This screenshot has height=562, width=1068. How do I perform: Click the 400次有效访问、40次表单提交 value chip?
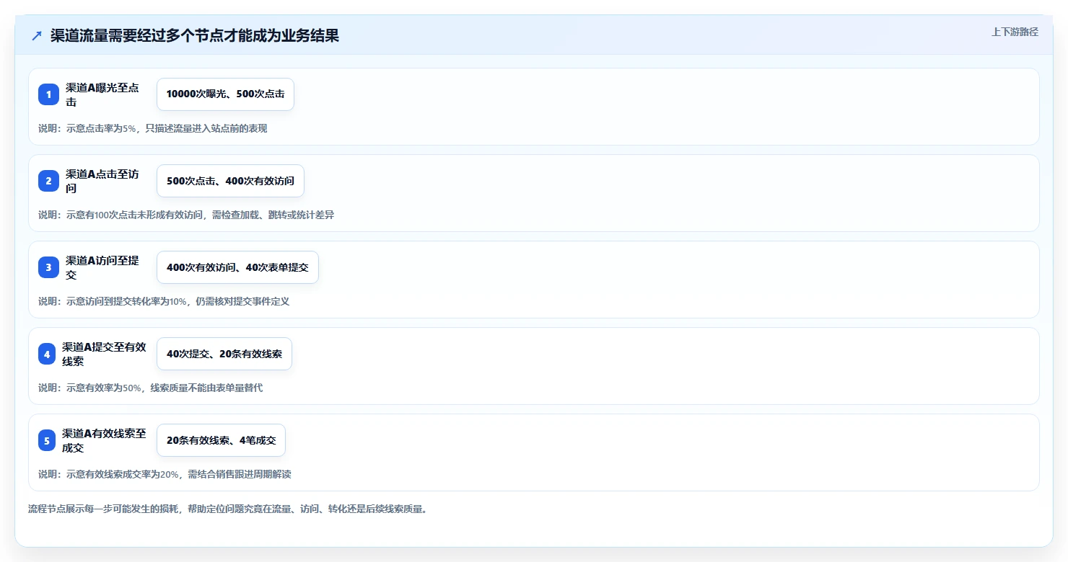[237, 267]
